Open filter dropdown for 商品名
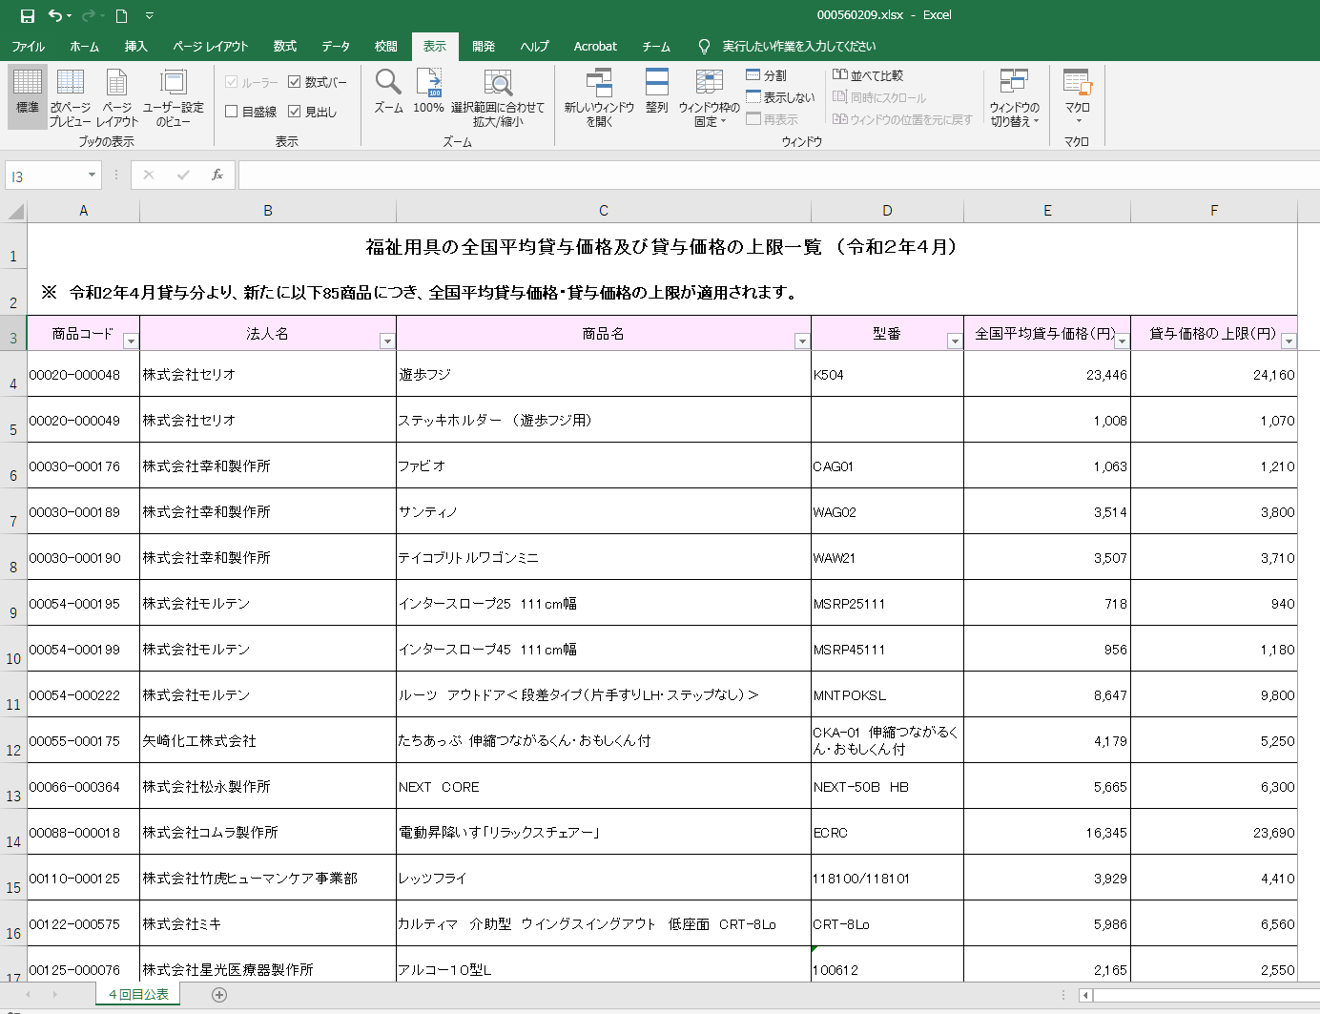 point(802,341)
